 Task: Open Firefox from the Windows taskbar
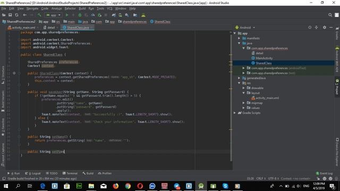coord(116,186)
